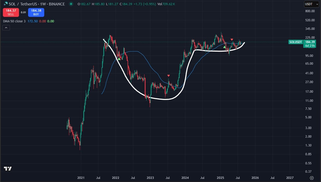321x182 pixels.
Task: Click the SOLUSDT tag on the price axis
Action: pos(295,42)
